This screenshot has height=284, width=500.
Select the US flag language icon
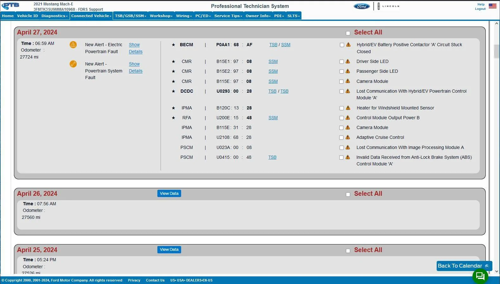click(x=492, y=6)
